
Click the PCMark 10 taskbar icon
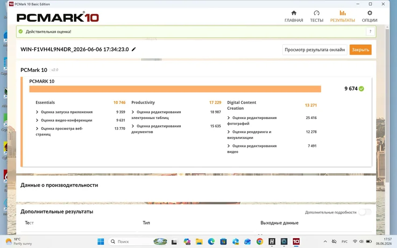coord(296,241)
